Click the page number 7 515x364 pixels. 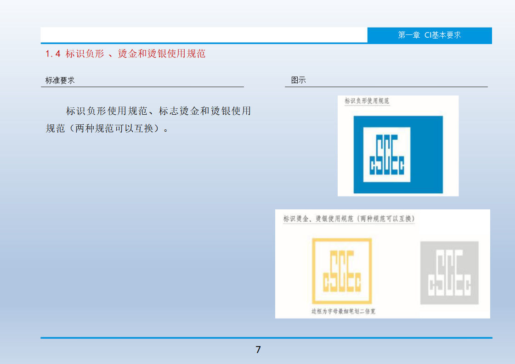pos(258,350)
